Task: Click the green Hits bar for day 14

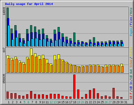Action: pos(59,30)
